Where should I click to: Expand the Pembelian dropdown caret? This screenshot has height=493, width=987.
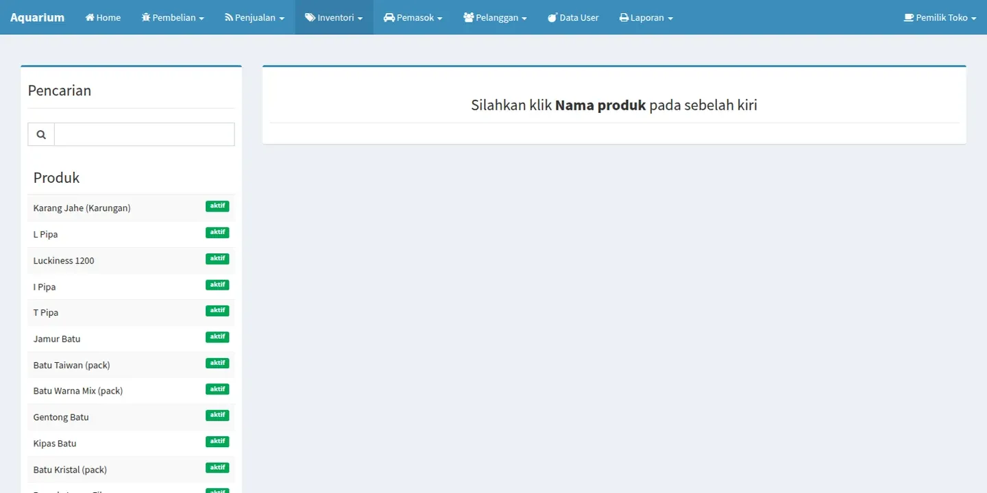point(202,18)
